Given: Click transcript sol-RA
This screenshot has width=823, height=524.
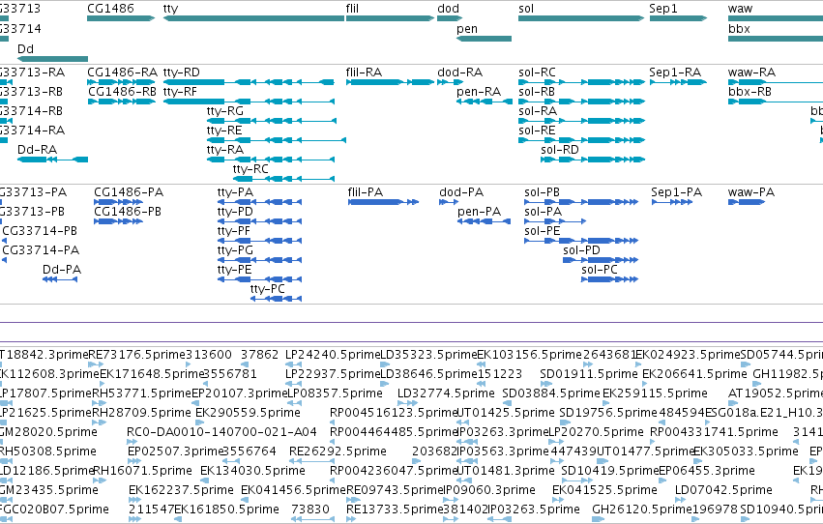Looking at the screenshot, I should coord(581,121).
